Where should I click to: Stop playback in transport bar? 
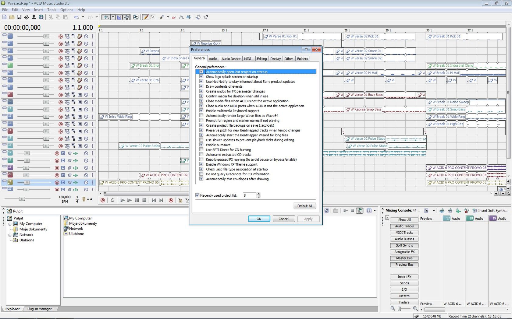144,200
